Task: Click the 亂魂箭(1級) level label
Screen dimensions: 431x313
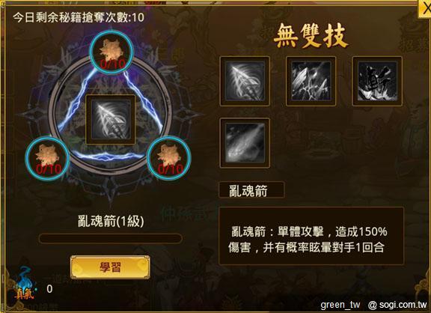Action: pos(111,221)
